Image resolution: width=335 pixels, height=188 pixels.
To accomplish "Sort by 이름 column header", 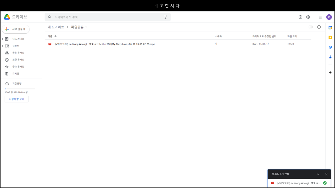I will point(50,36).
